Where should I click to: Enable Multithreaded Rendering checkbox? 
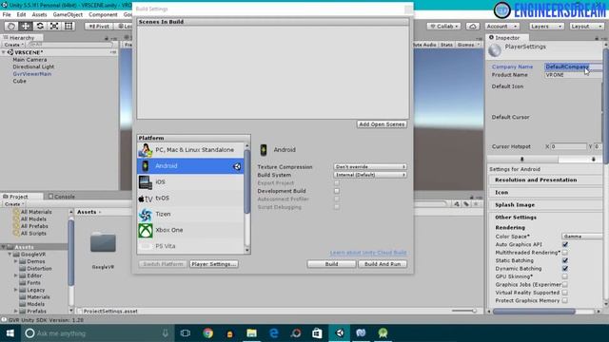[x=565, y=253]
